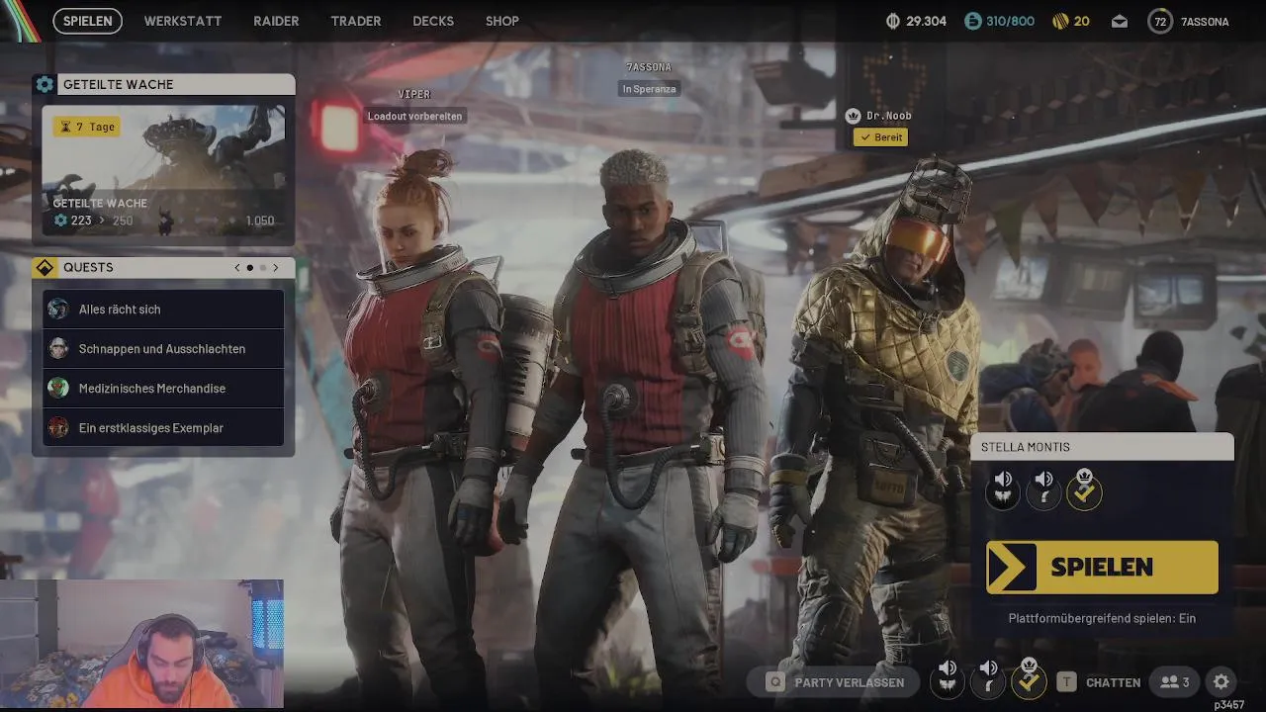Click VIPER's 'Loadout vorbereiten' status label
The height and width of the screenshot is (712, 1266).
tap(415, 116)
